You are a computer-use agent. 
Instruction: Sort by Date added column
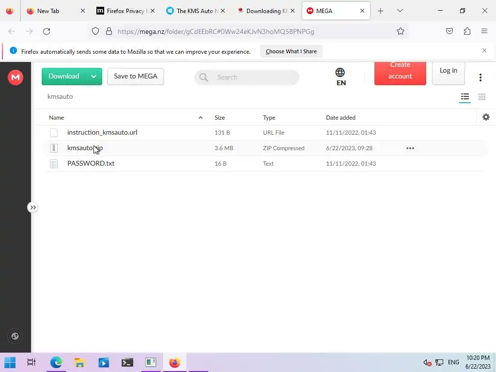click(x=341, y=118)
